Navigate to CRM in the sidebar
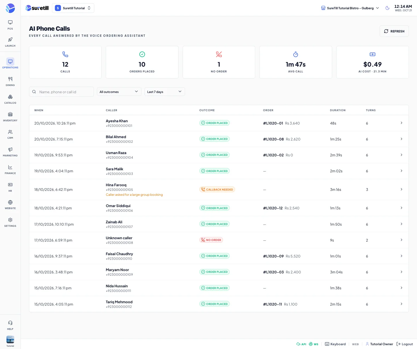Image resolution: width=417 pixels, height=349 pixels. (10, 134)
